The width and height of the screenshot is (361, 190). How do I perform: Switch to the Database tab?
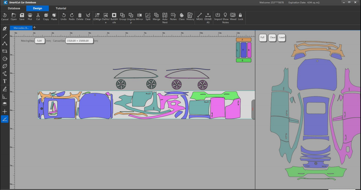point(14,8)
